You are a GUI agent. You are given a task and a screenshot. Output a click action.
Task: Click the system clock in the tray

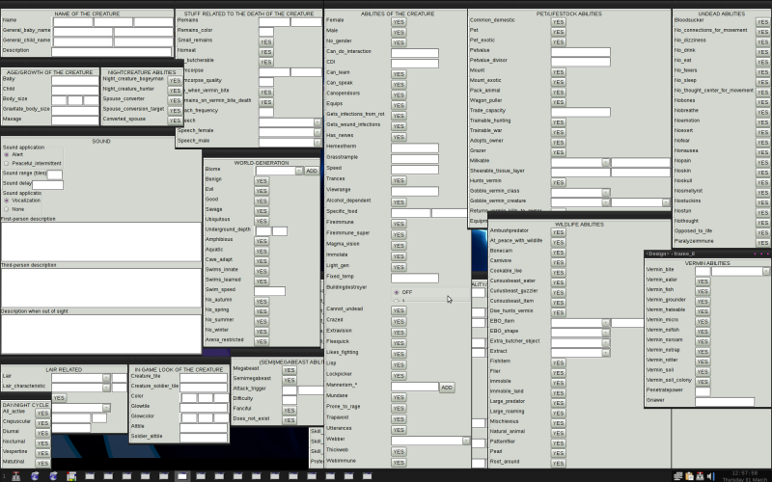[x=747, y=476]
